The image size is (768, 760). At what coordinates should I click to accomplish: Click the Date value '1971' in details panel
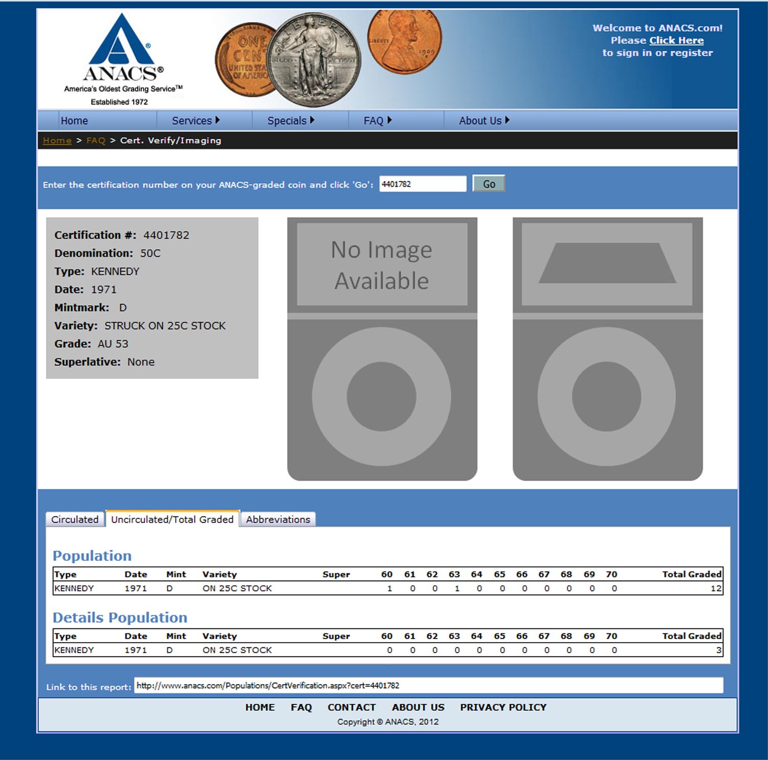click(104, 289)
